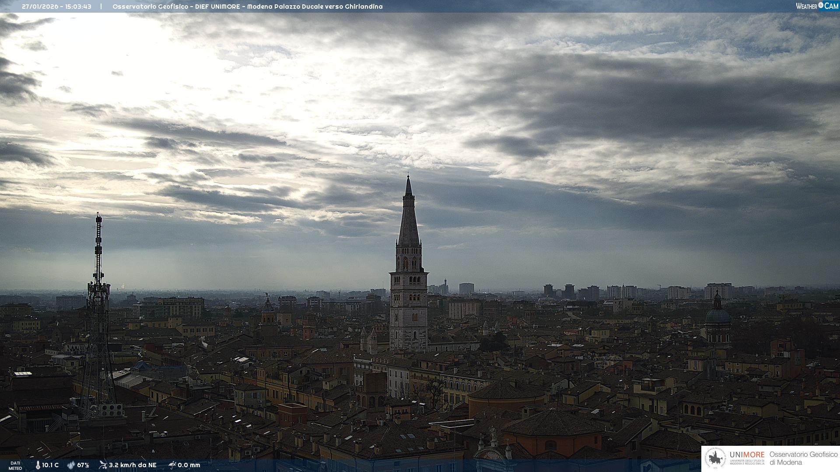Click the church dome on the right
840x472 pixels.
(x=718, y=316)
